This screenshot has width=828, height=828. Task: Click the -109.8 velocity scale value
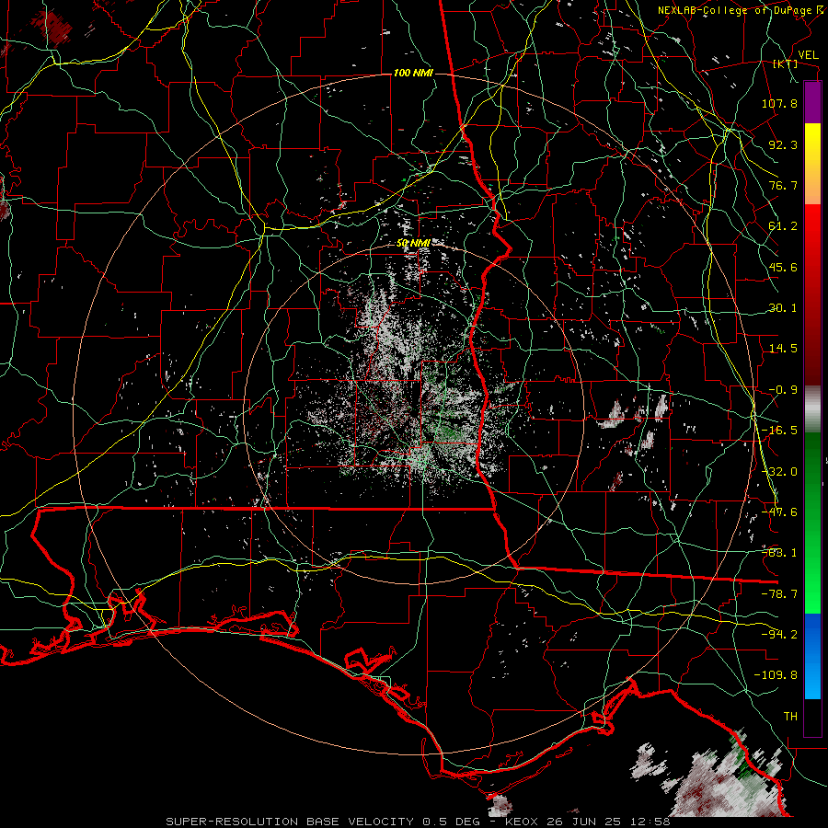click(776, 675)
